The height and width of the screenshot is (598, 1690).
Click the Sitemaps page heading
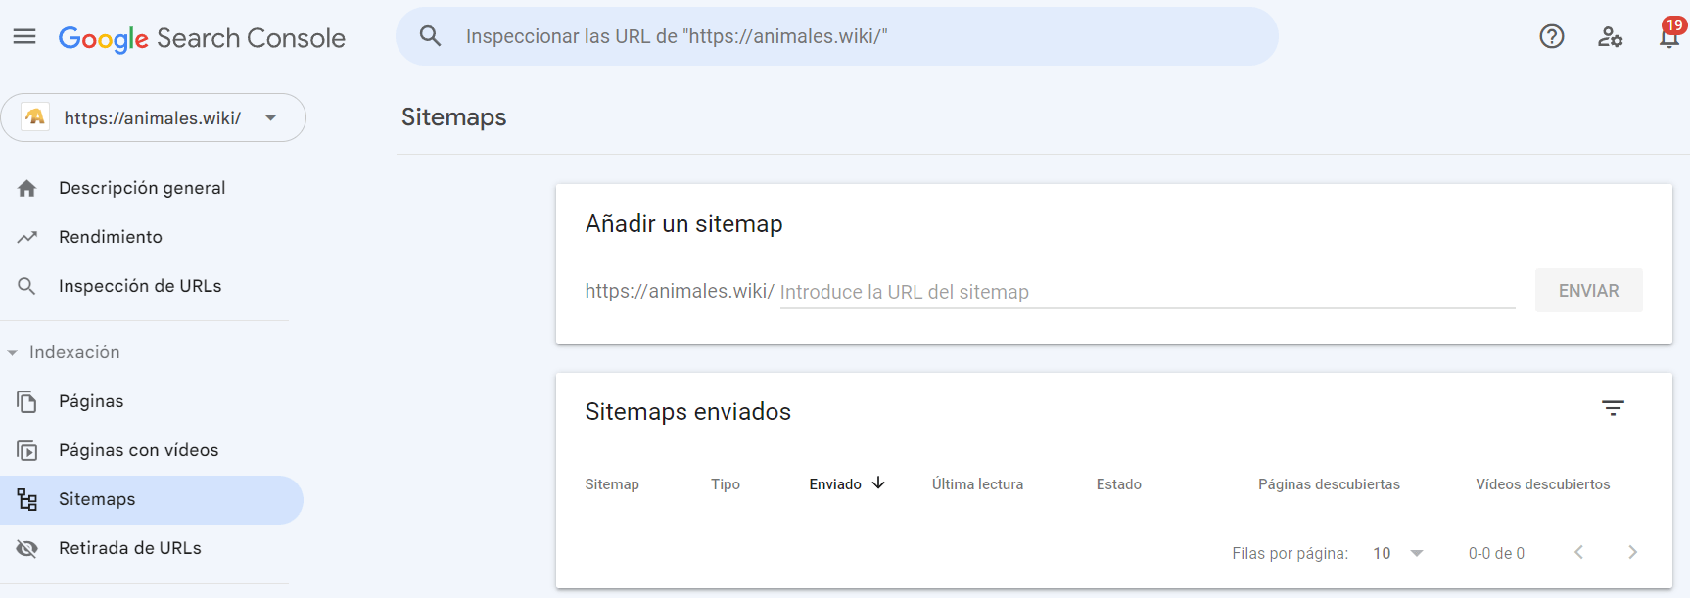[x=453, y=117]
